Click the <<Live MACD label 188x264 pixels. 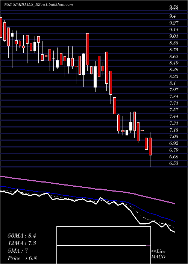158,254
